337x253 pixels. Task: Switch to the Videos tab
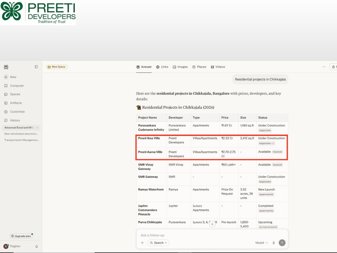tap(218, 67)
